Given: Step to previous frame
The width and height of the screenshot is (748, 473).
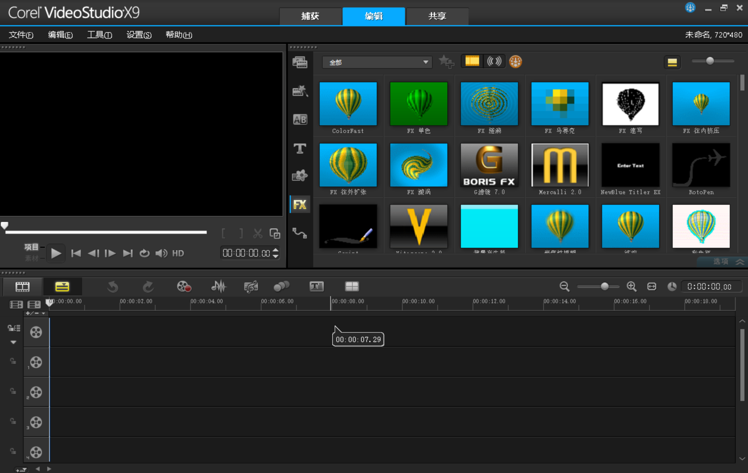Looking at the screenshot, I should [x=93, y=253].
